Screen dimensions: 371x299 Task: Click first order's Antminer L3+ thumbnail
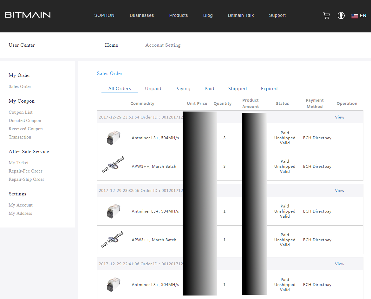point(113,138)
